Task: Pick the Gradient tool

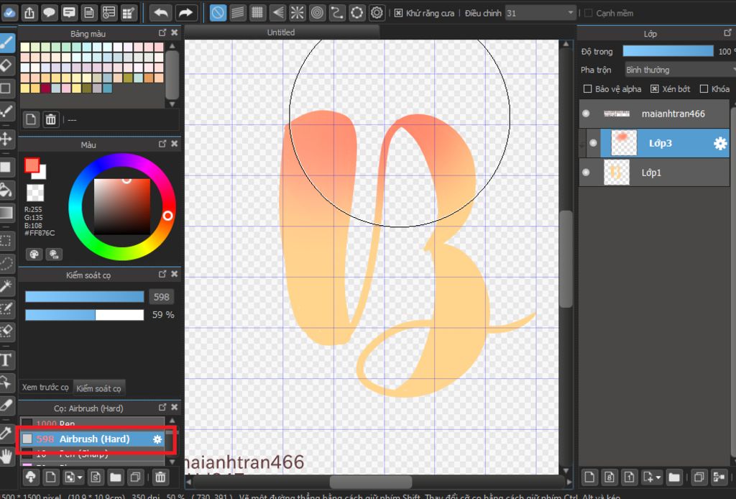Action: coord(6,213)
